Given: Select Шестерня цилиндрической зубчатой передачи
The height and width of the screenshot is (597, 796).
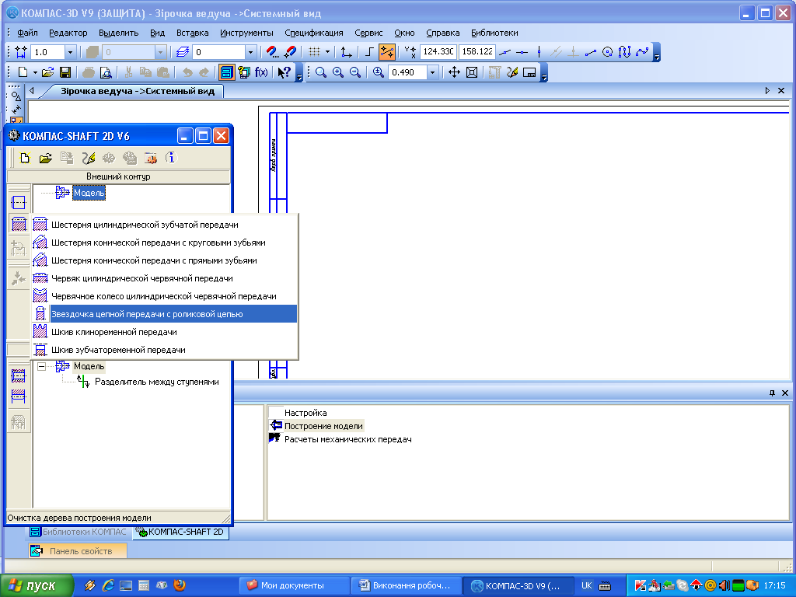Looking at the screenshot, I should [x=165, y=225].
